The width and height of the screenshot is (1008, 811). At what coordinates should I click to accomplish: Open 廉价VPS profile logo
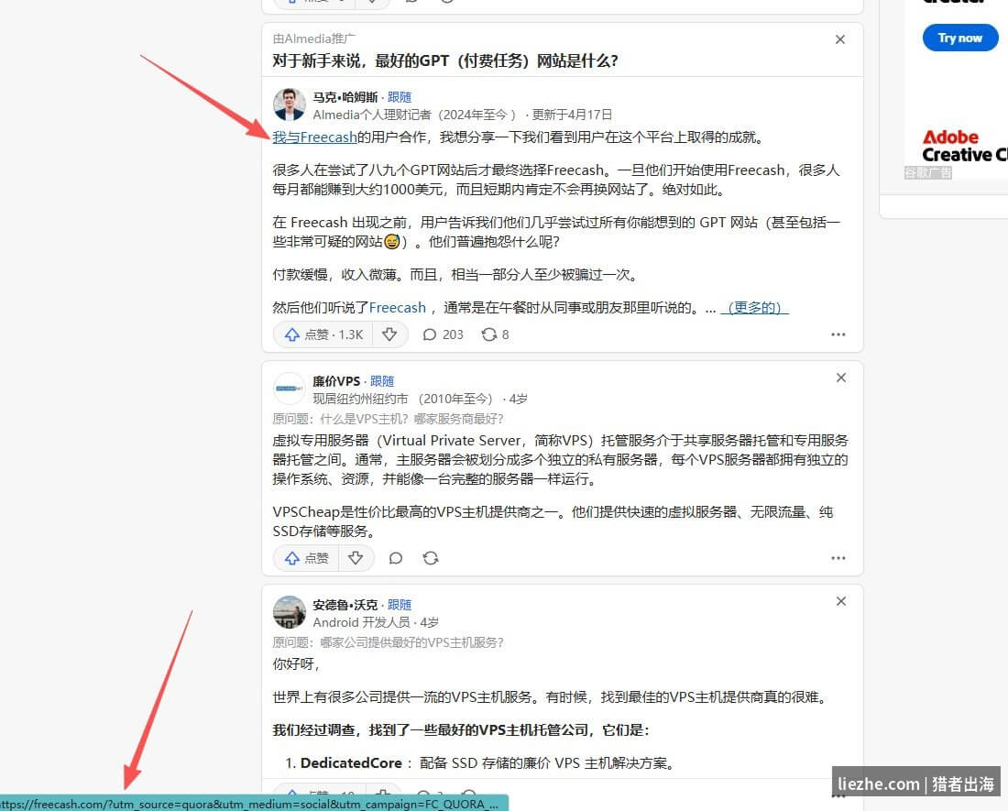click(x=290, y=389)
